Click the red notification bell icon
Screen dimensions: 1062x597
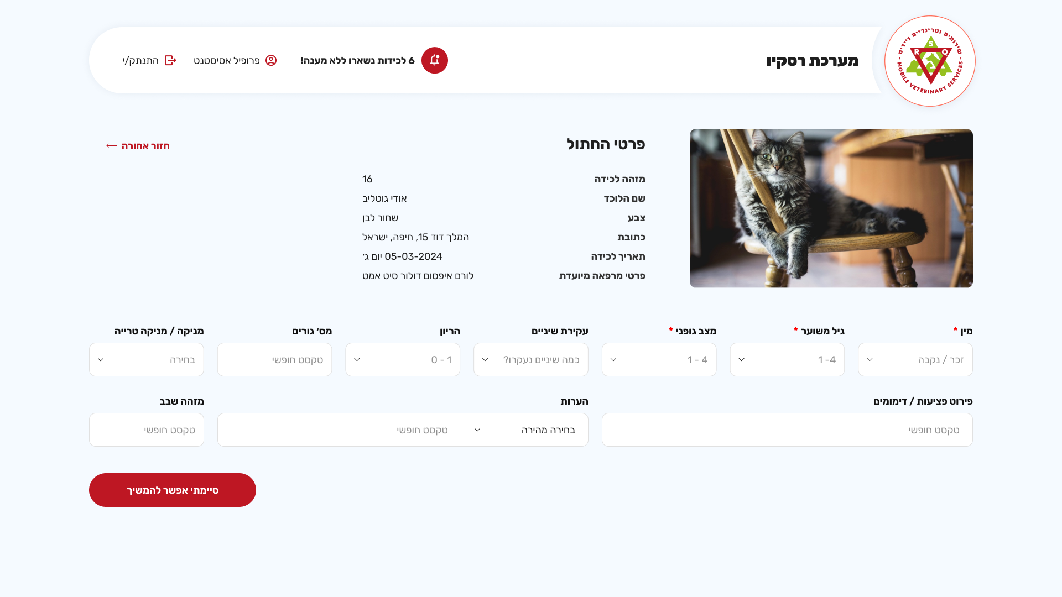(x=434, y=60)
